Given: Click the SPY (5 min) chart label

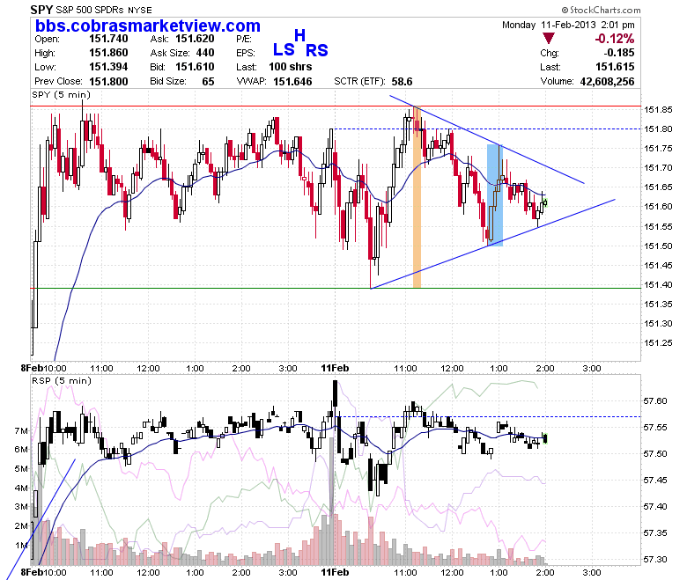Looking at the screenshot, I should point(61,94).
